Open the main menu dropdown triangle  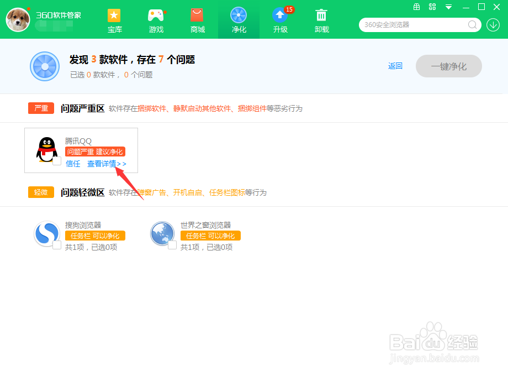tap(449, 7)
